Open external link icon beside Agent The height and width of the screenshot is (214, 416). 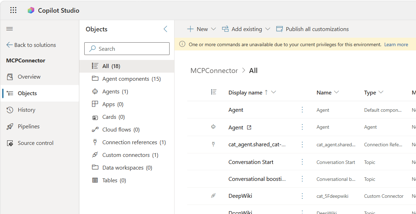(x=249, y=128)
